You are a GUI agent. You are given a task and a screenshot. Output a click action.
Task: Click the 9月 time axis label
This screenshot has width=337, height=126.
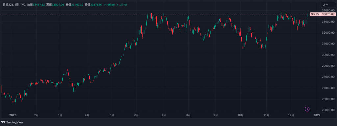point(216,115)
